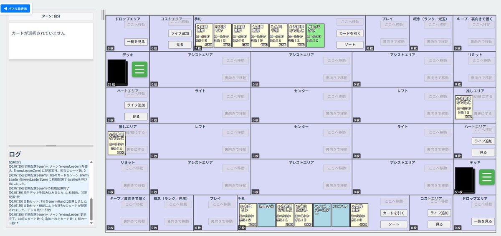
Task: Click ライフ追加 in your ハートエリア
Action: pos(483,141)
